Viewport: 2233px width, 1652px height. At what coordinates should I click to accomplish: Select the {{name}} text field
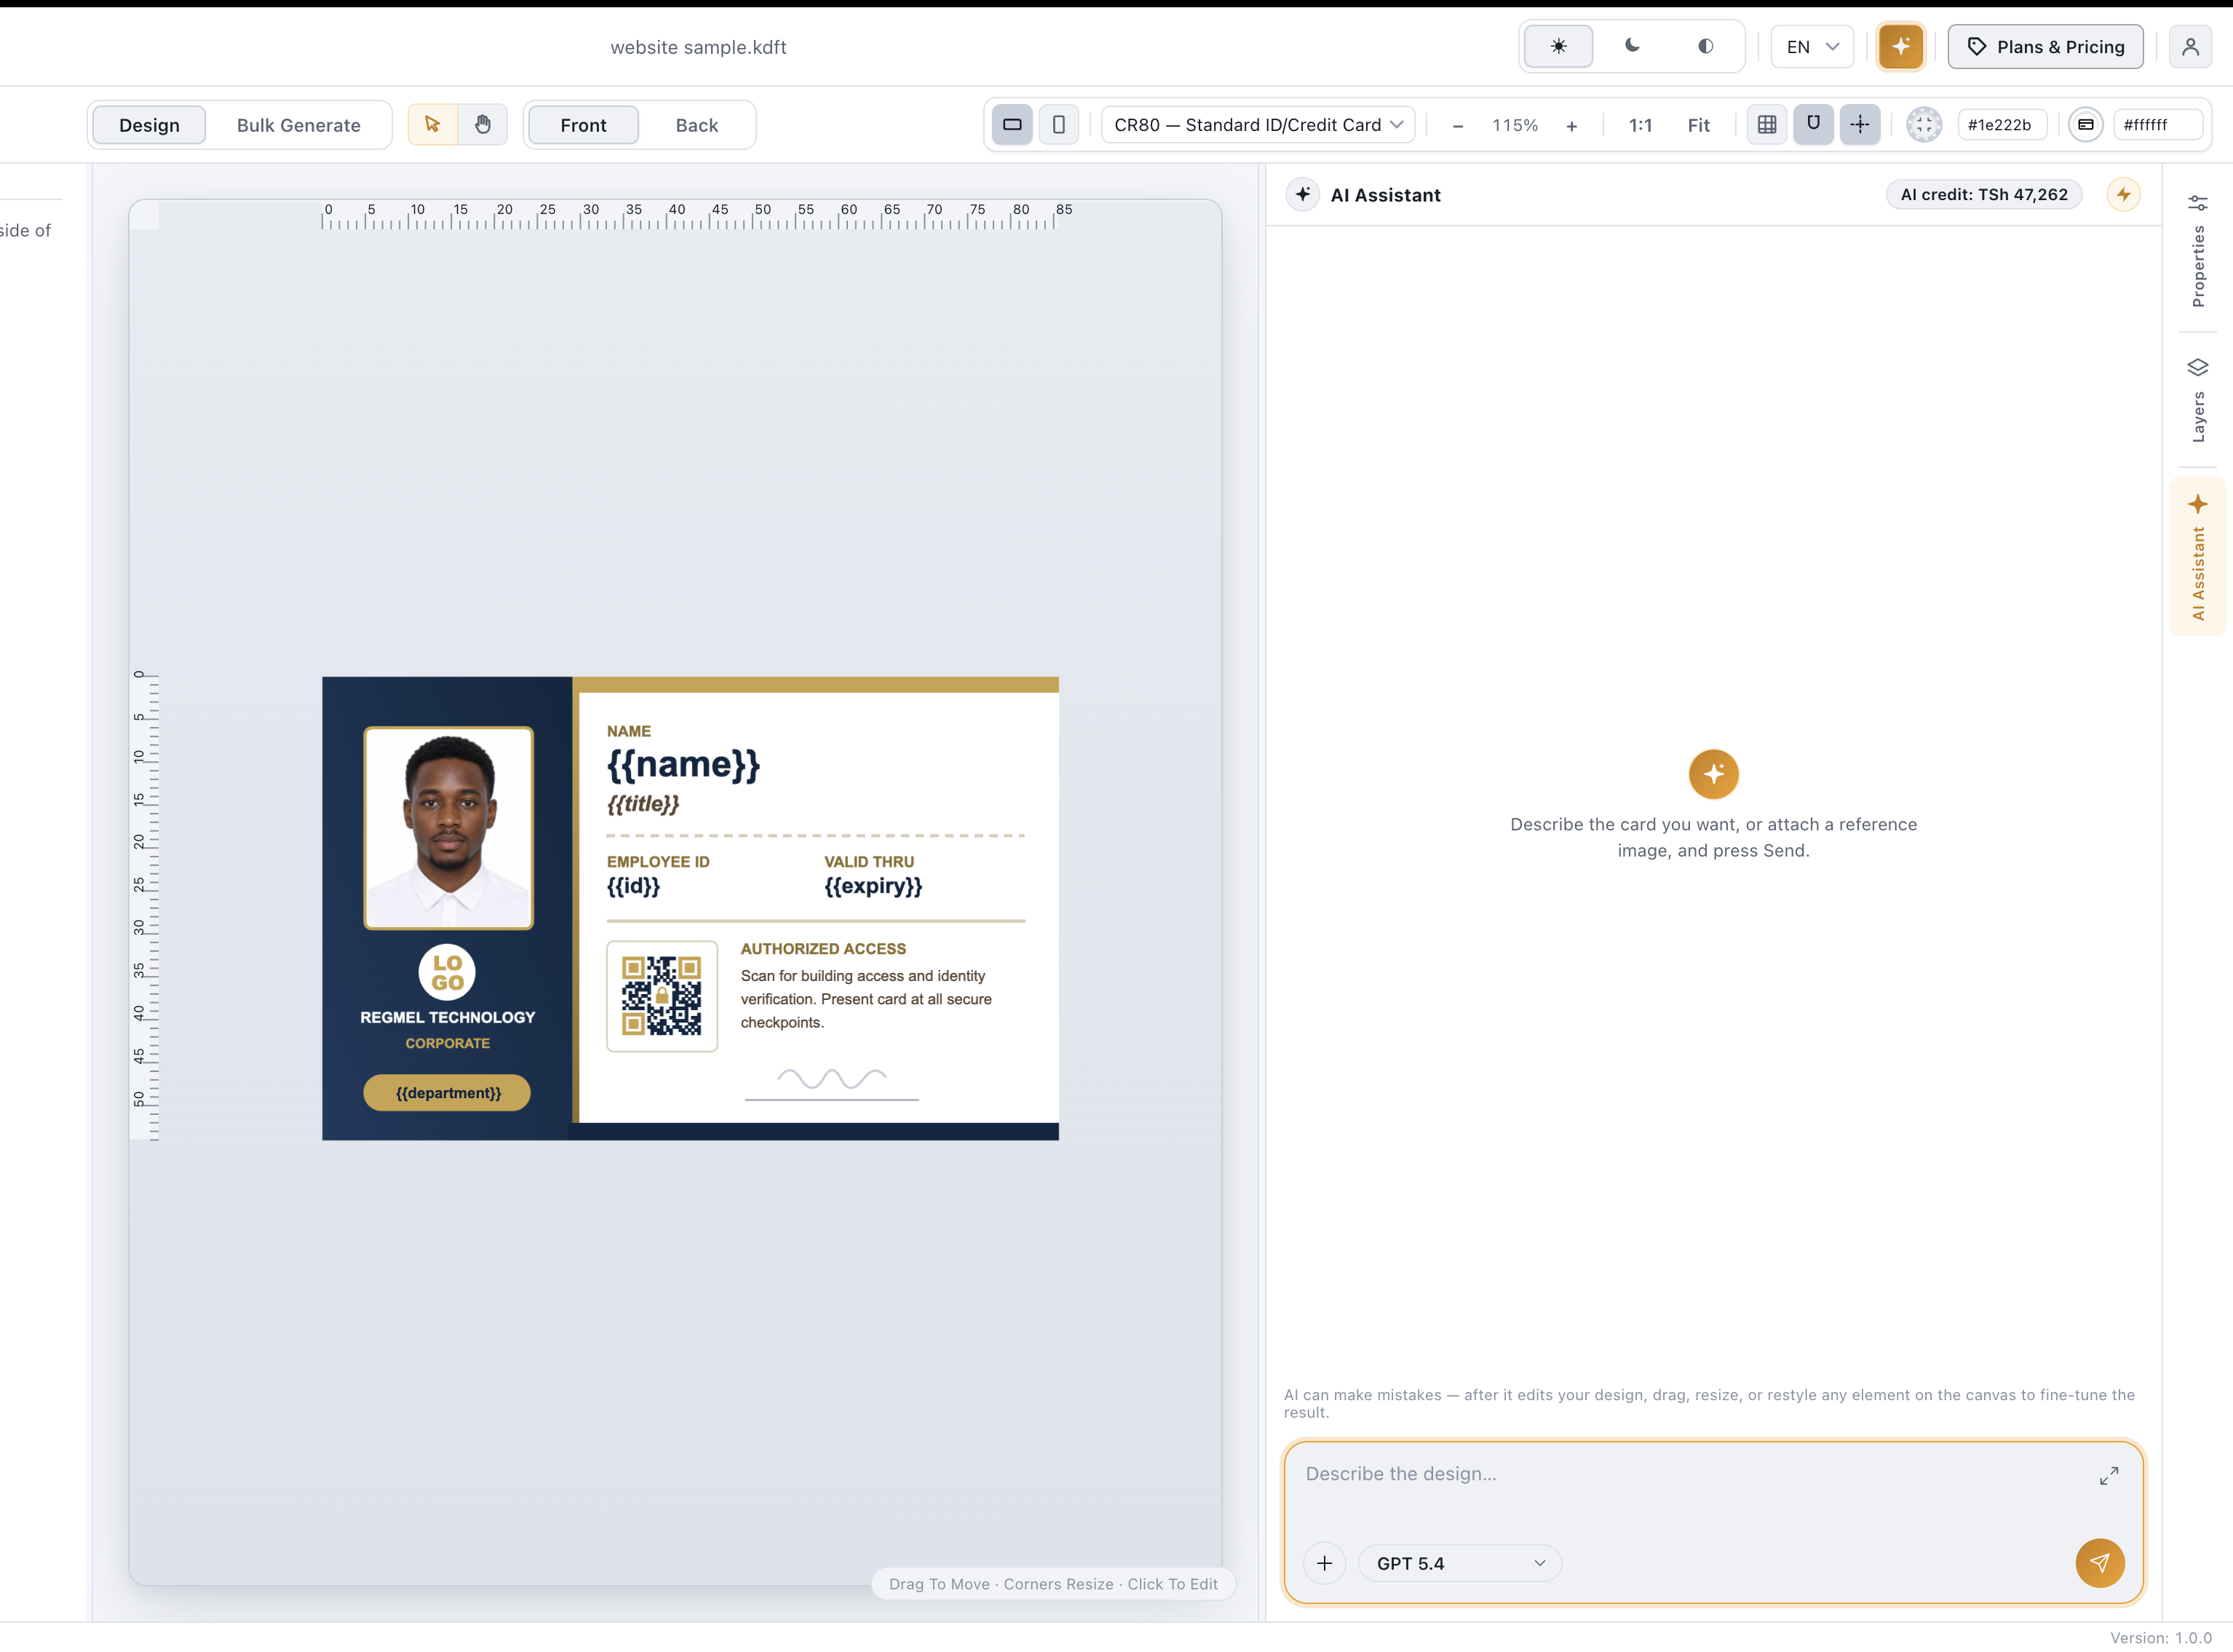click(x=683, y=764)
